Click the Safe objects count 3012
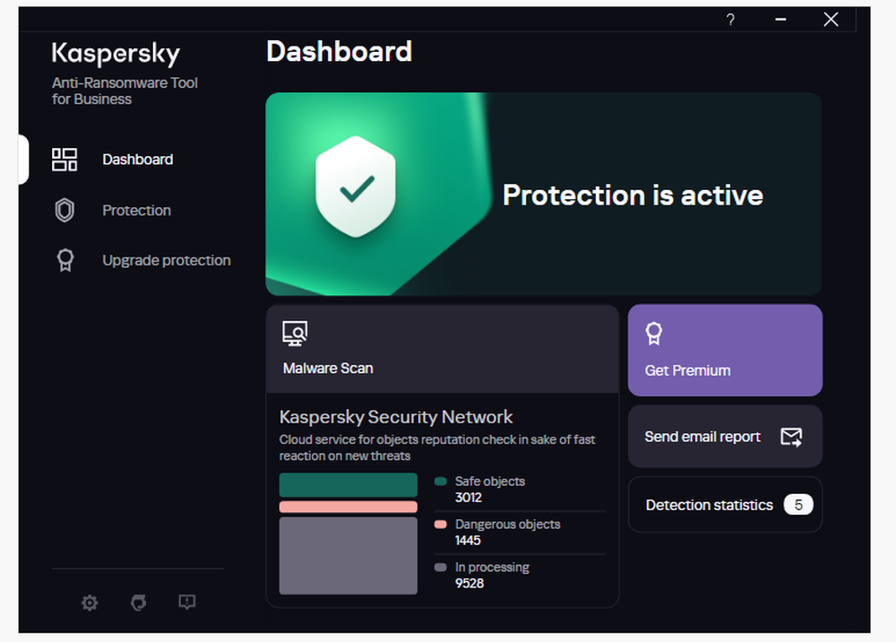 click(x=469, y=498)
